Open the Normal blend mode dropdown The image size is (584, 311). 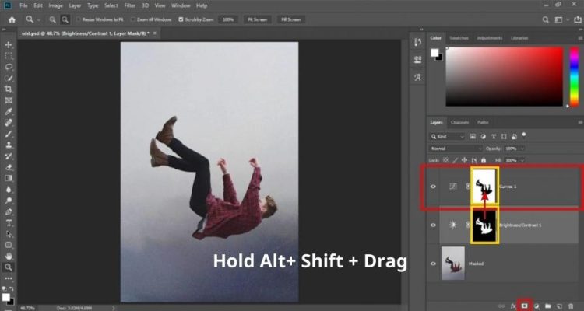point(456,149)
